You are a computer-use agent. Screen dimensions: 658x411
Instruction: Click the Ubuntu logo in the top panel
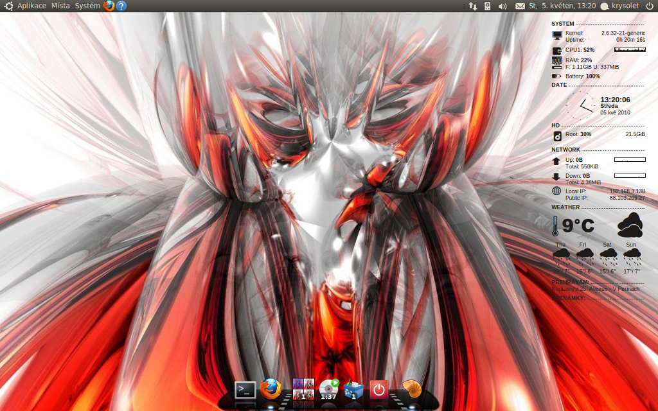tap(8, 6)
